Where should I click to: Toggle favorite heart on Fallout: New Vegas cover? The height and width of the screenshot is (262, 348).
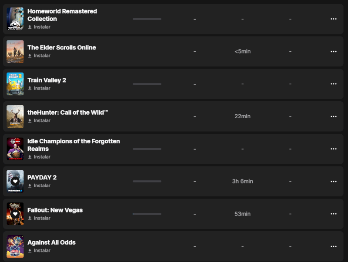(x=15, y=214)
